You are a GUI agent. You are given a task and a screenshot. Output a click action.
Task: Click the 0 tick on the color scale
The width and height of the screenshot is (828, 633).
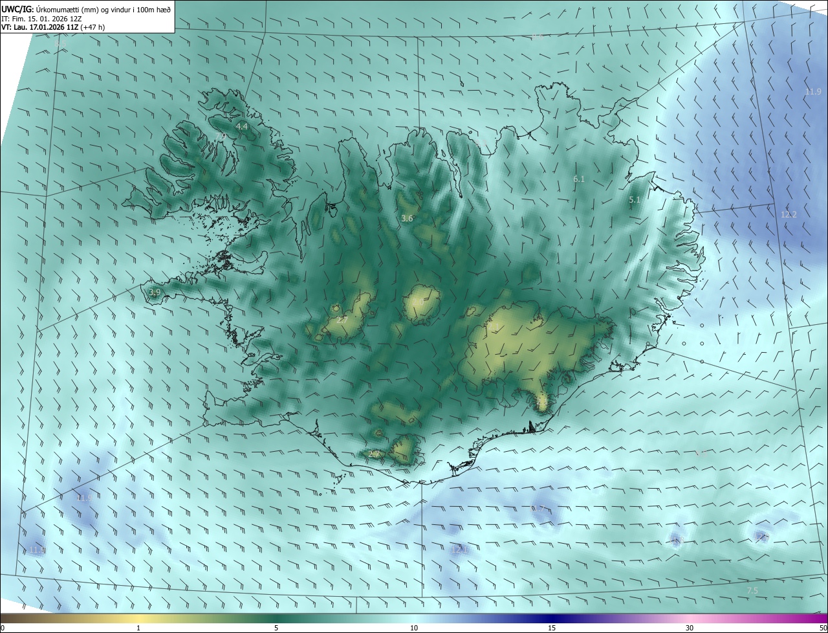3,628
